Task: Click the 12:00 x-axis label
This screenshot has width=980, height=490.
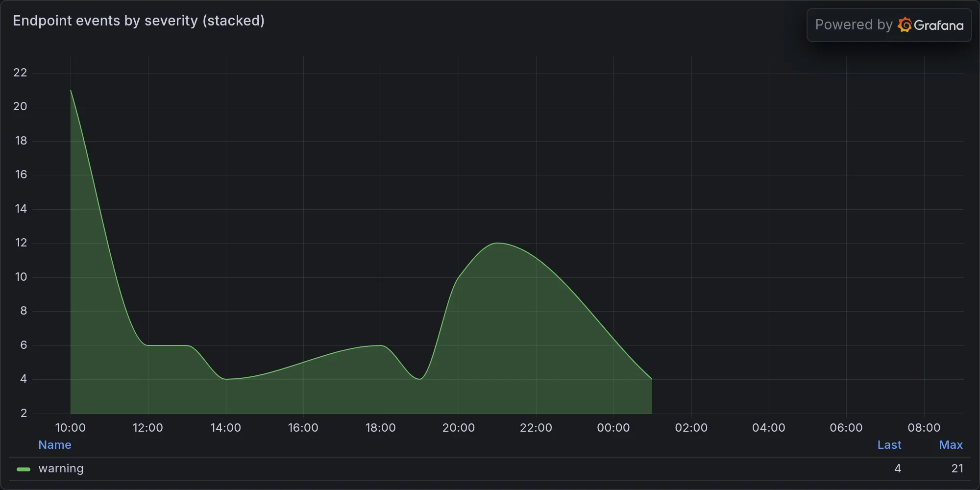Action: tap(148, 428)
